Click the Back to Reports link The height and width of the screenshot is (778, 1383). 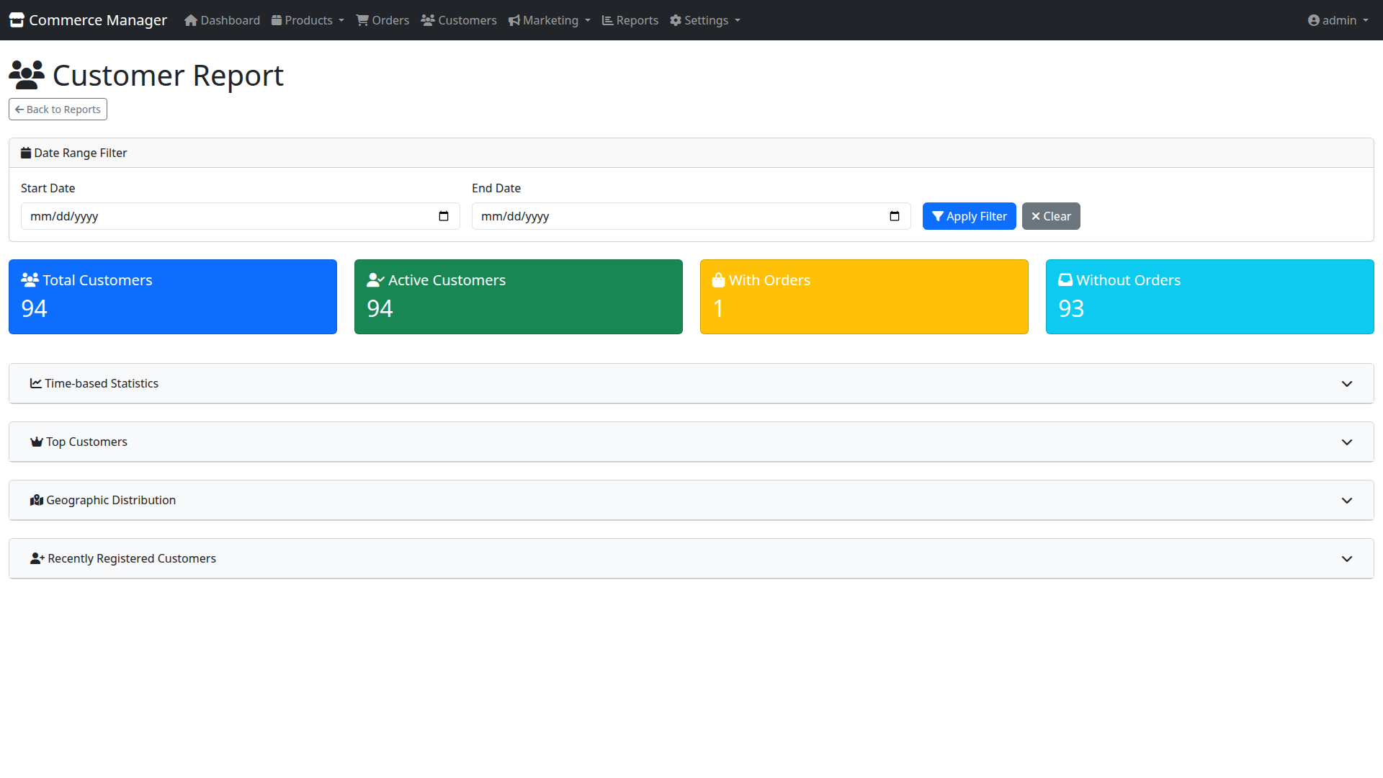pos(58,109)
